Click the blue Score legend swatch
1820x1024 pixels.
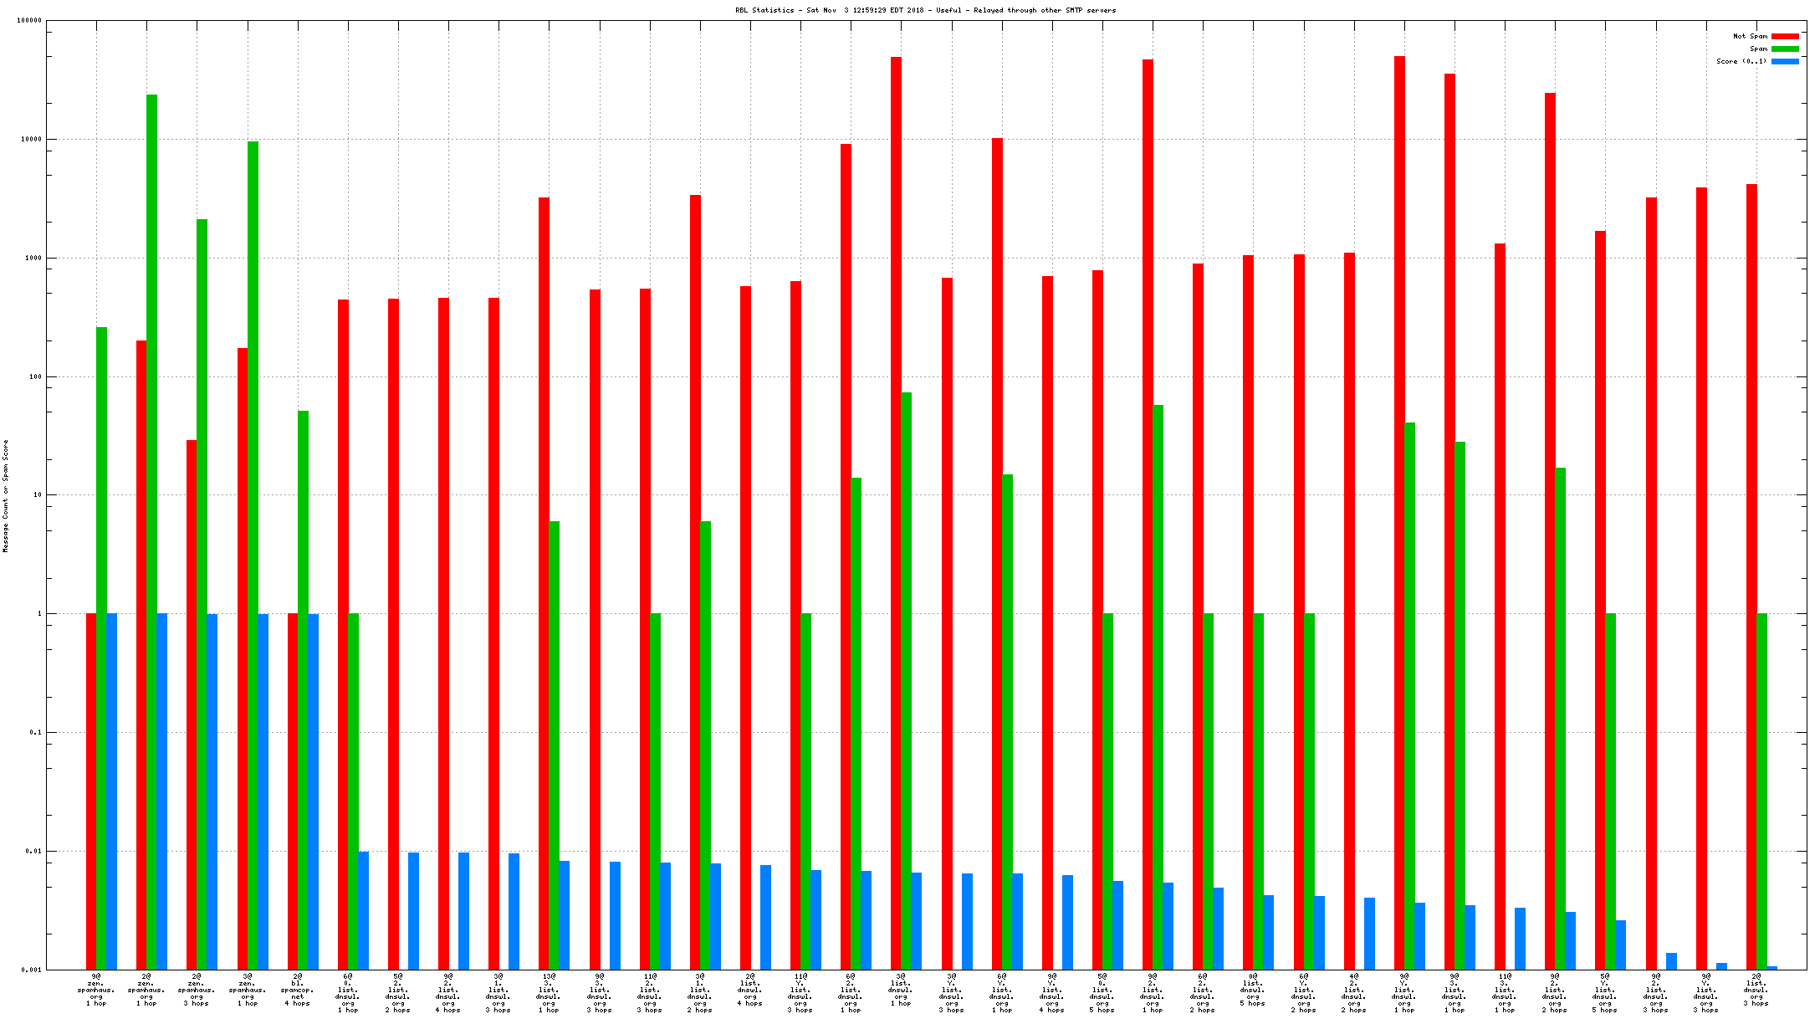click(1785, 61)
